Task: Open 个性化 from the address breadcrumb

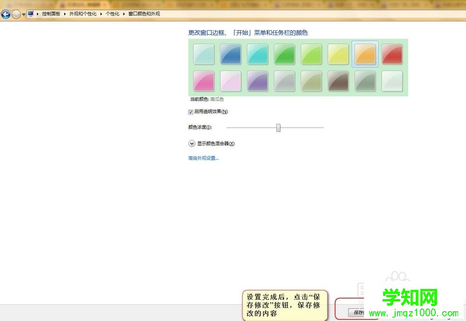Action: pos(112,14)
